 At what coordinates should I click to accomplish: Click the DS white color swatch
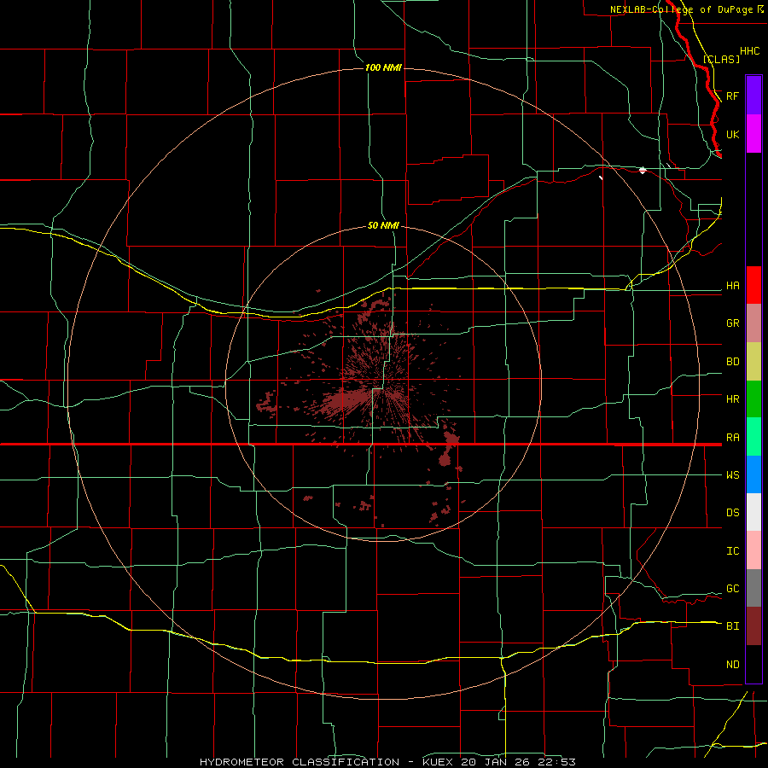tap(753, 512)
